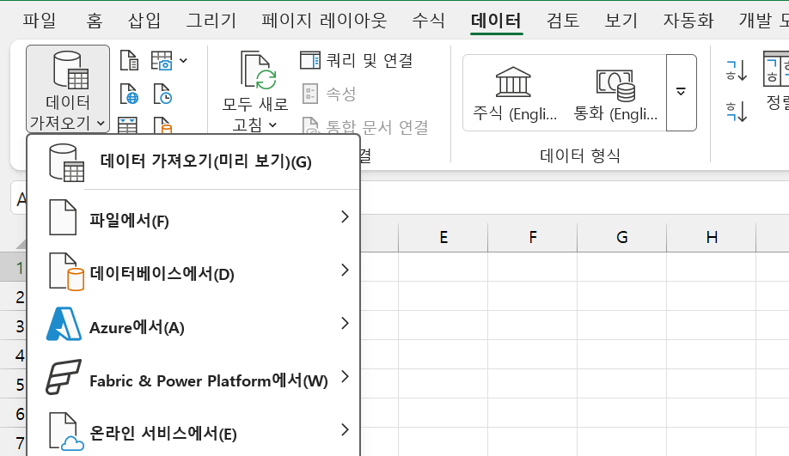
Task: Select column F header
Action: [x=532, y=237]
